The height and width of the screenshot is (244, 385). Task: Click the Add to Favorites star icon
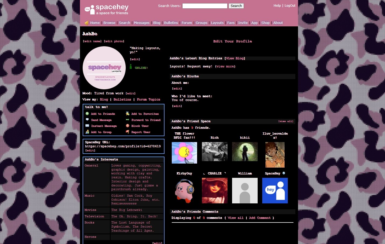[x=128, y=114]
